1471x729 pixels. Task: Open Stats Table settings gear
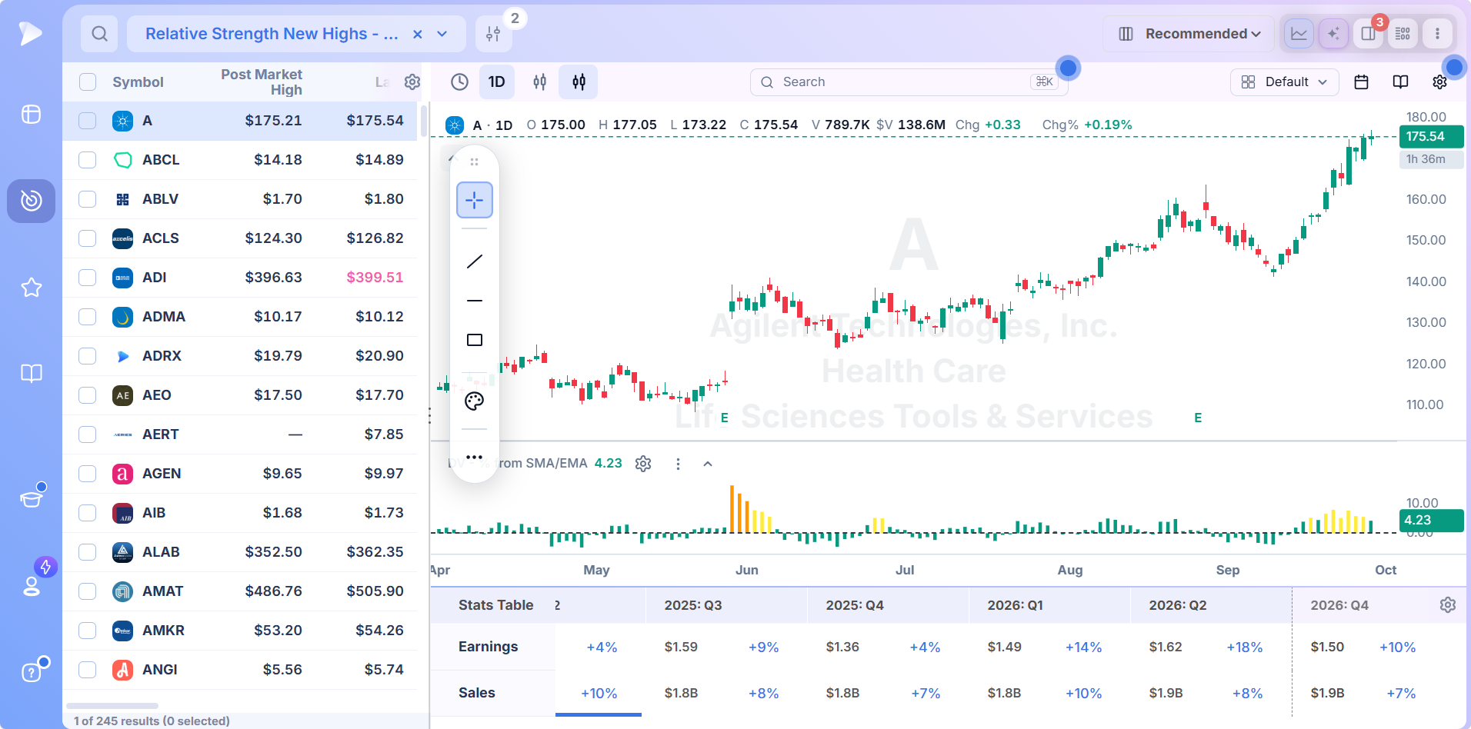coord(1447,605)
